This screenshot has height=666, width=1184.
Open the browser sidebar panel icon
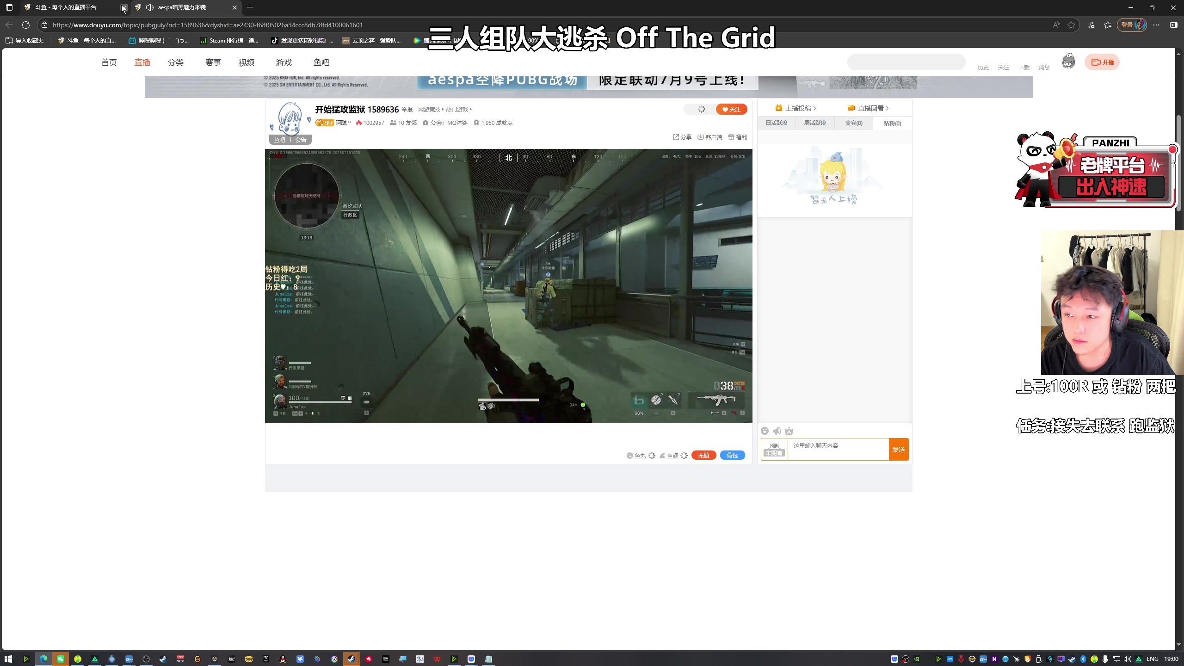click(x=1174, y=25)
